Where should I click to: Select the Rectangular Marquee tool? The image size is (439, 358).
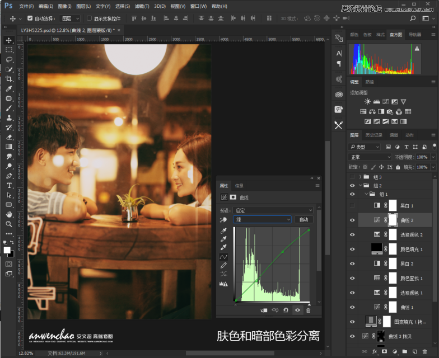[9, 50]
